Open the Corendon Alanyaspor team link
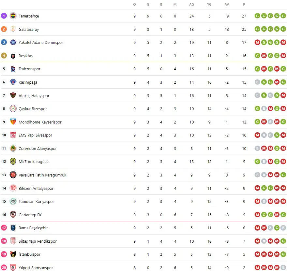This screenshot has width=287, height=271. [38, 149]
